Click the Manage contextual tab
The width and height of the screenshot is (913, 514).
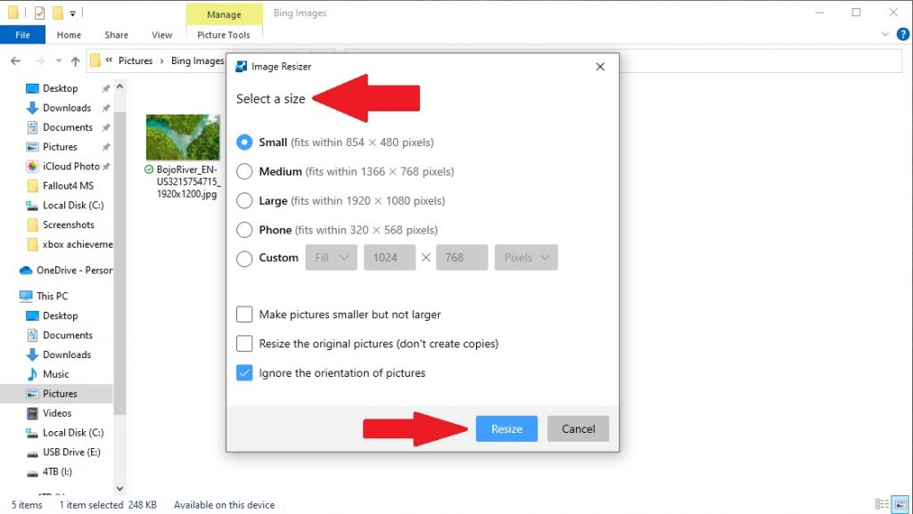[x=224, y=14]
